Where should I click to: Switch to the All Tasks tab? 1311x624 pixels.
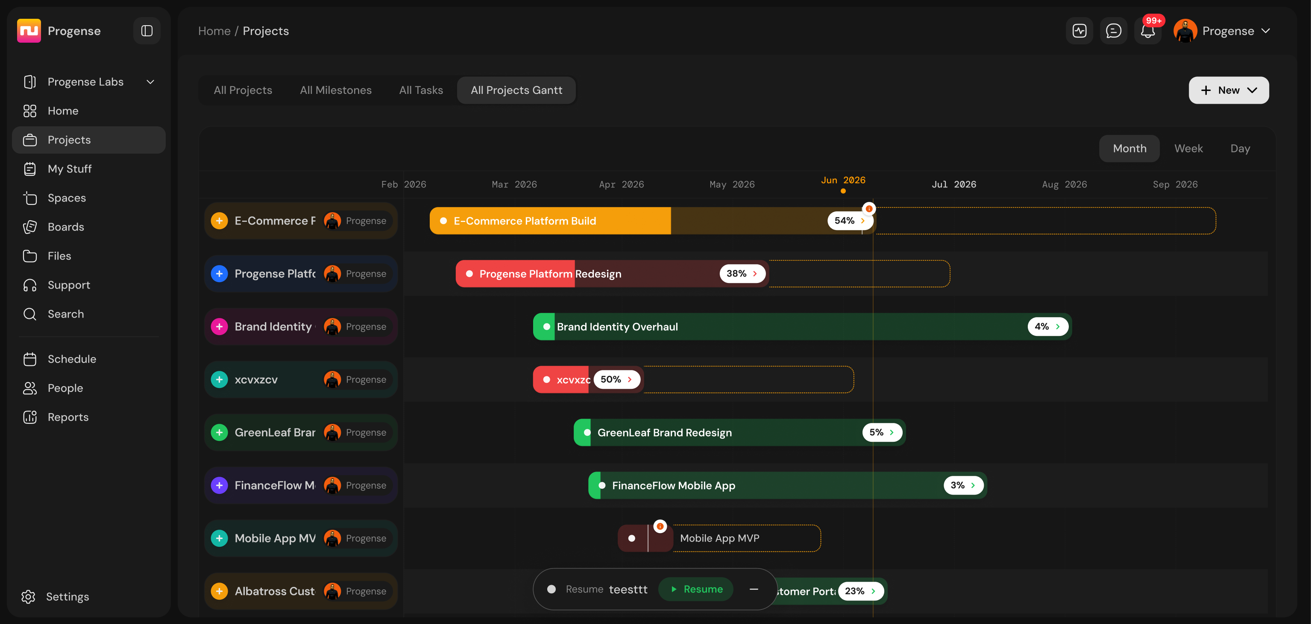(421, 90)
